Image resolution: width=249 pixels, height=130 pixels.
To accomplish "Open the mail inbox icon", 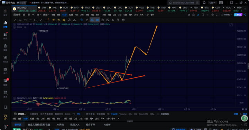I will pos(221,3).
